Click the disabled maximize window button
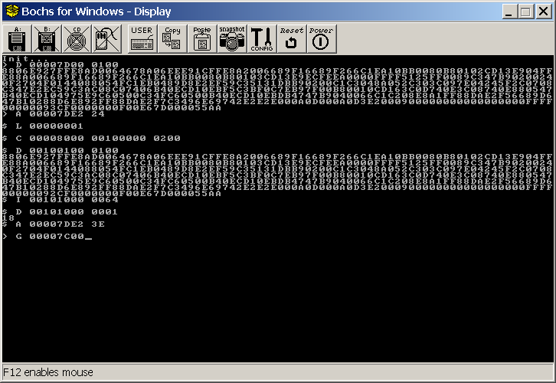The height and width of the screenshot is (383, 556). [x=526, y=11]
